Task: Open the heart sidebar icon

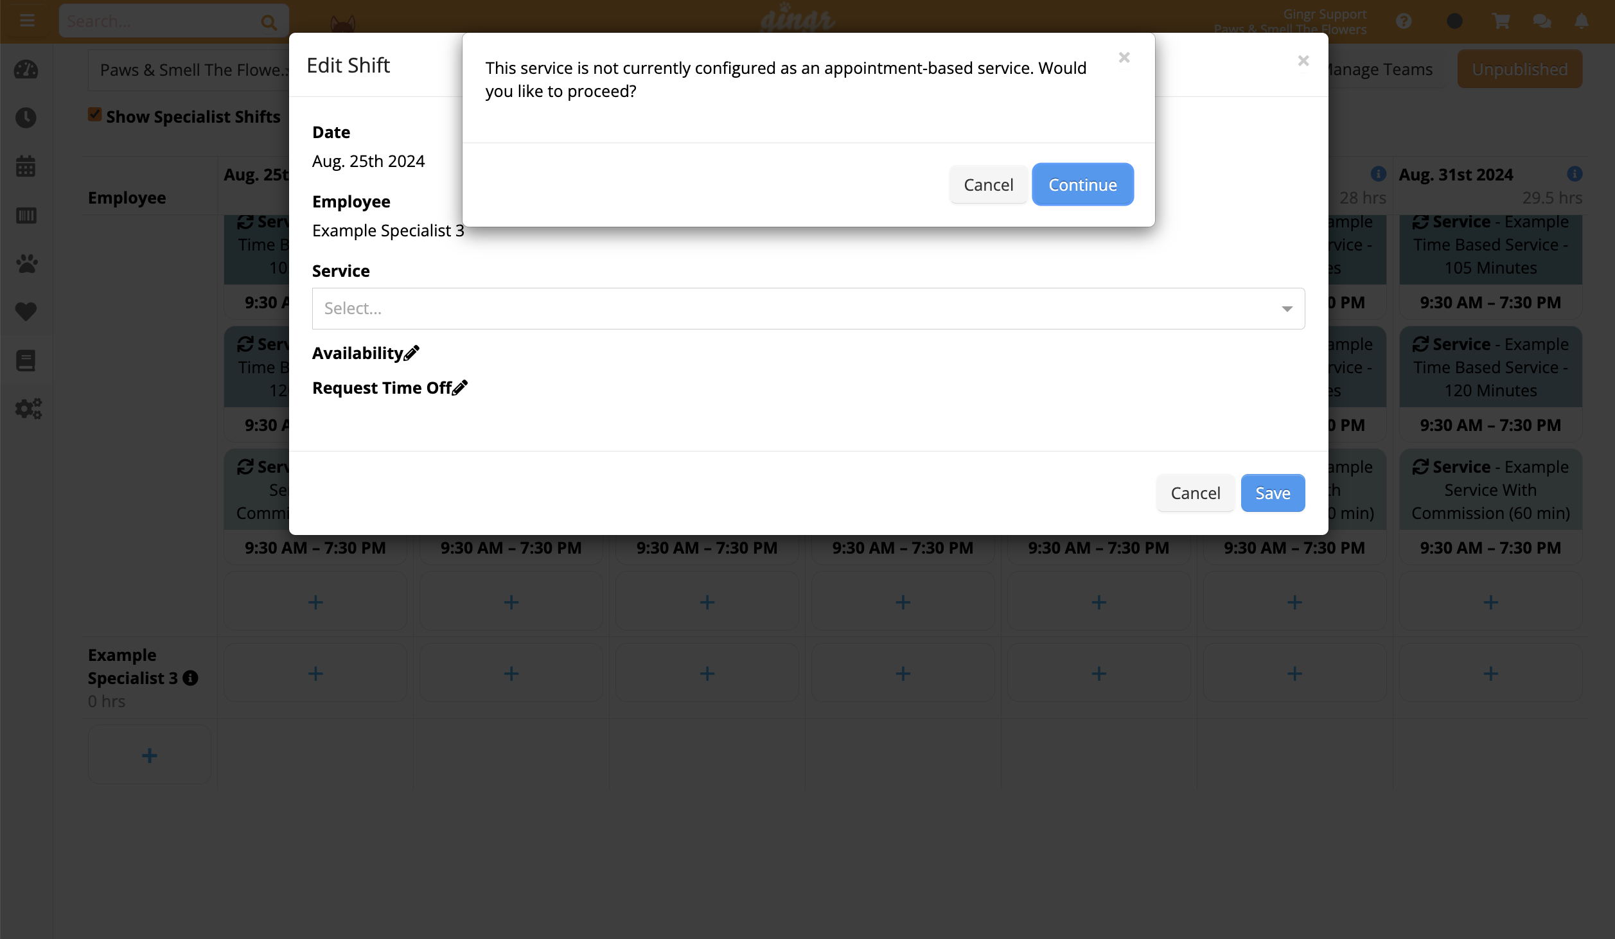Action: (26, 312)
